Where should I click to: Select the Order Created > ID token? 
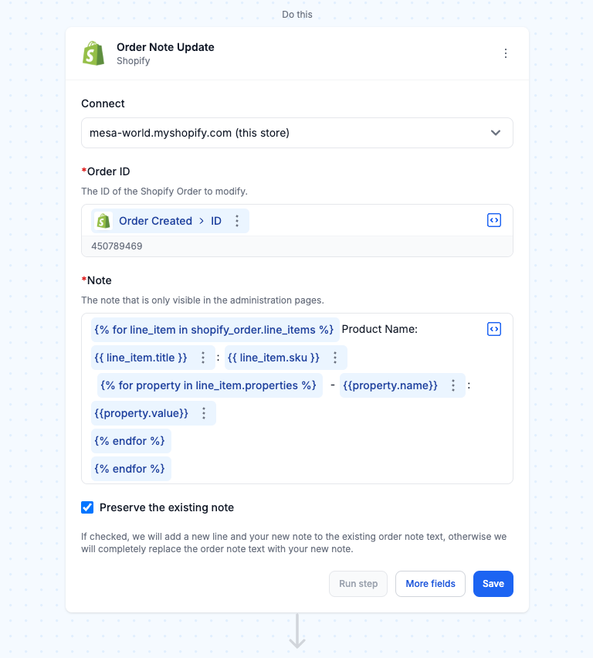170,221
